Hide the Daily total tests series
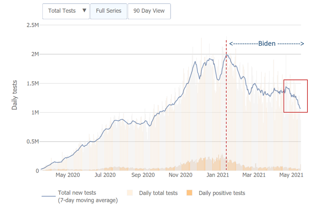 [158, 193]
